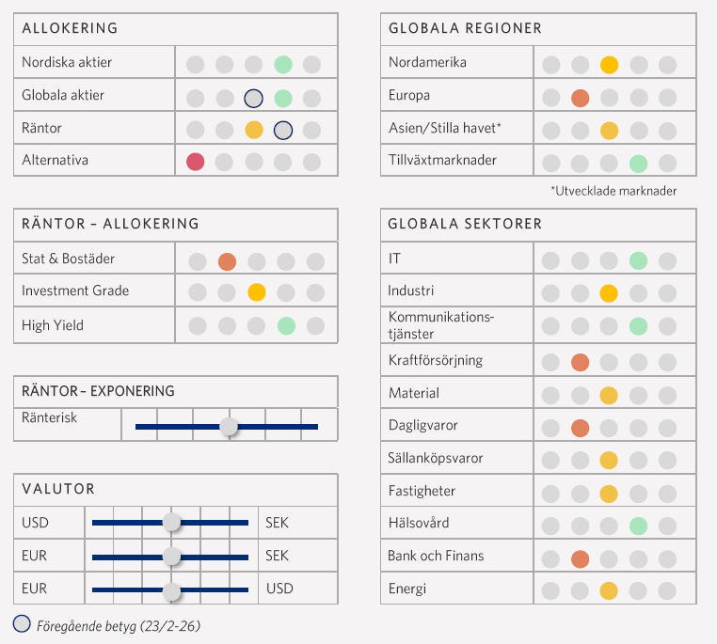Click the orange dot for Bank och Finans
Screen dimensions: 717x644
click(580, 558)
